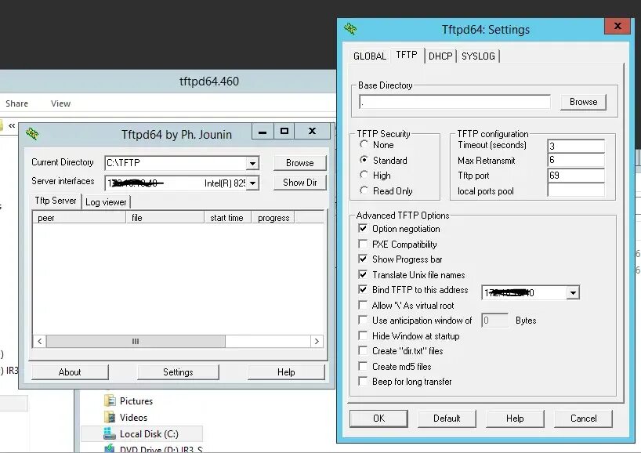Switch to the TFTP settings tab
The width and height of the screenshot is (641, 453).
point(407,55)
